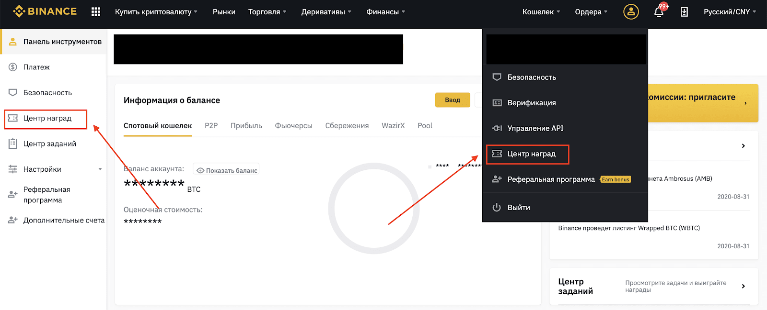
Task: Switch to the Фьючерсы tab
Action: click(x=293, y=126)
